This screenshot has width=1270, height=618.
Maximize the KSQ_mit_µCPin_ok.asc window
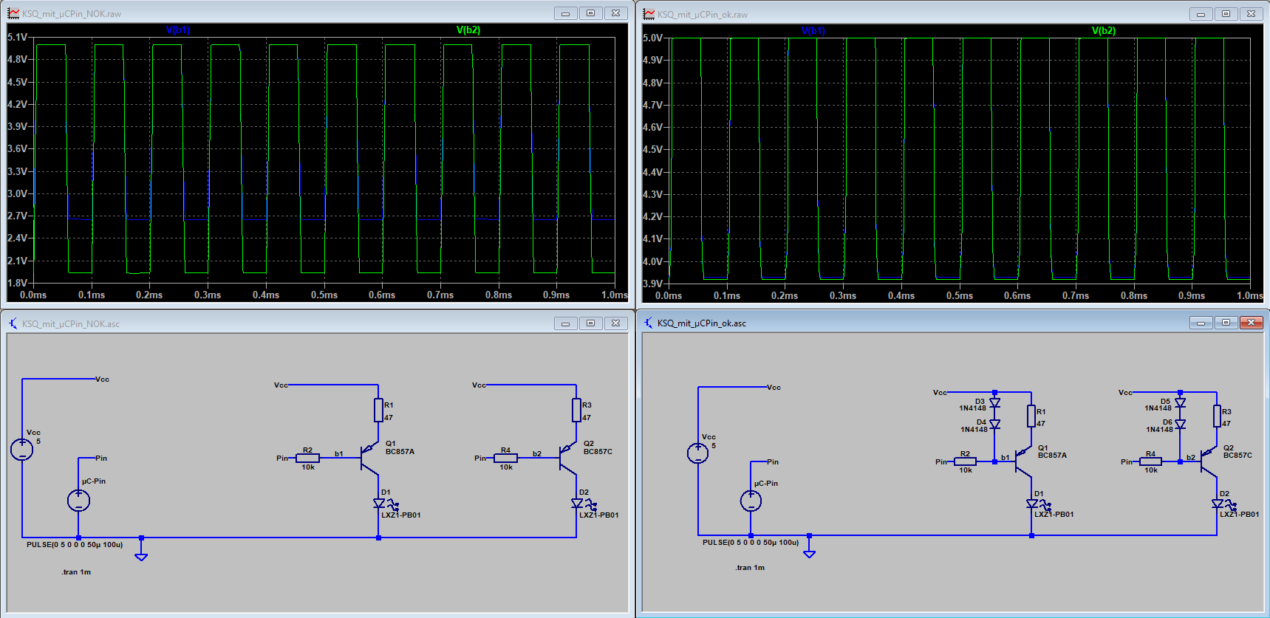(x=1226, y=323)
